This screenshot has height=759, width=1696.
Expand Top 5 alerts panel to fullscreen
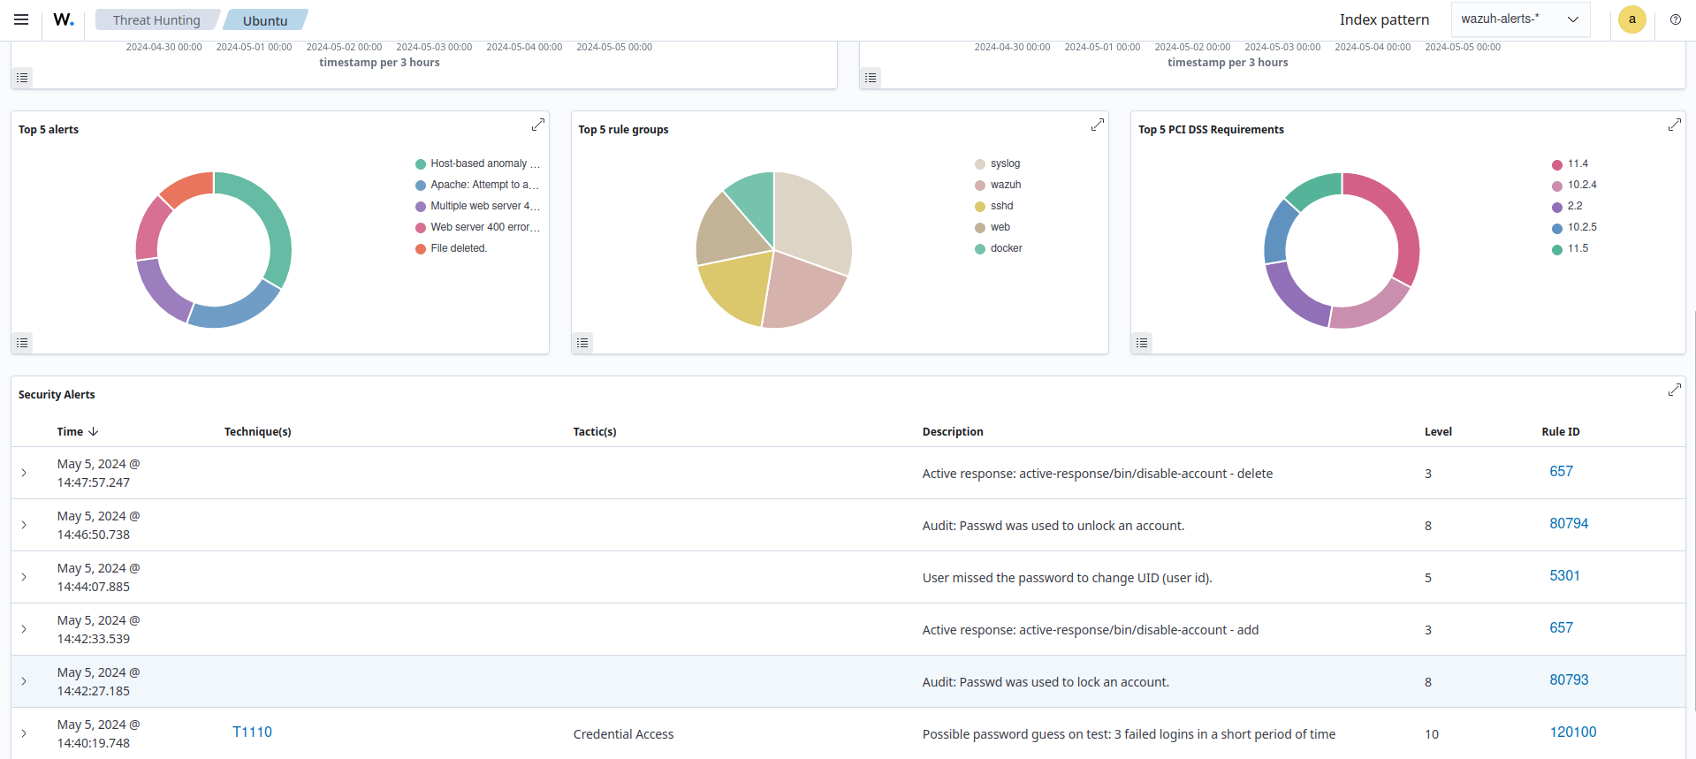pyautogui.click(x=537, y=125)
